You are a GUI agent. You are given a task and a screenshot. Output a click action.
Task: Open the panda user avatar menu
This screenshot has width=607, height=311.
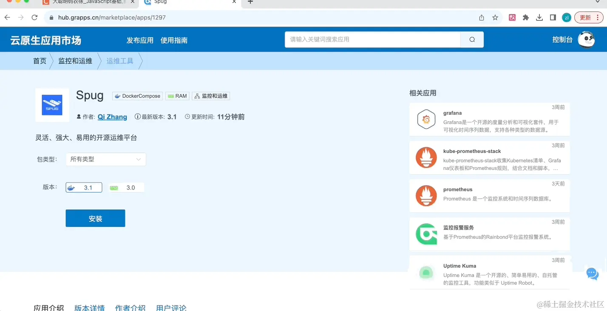pyautogui.click(x=587, y=40)
